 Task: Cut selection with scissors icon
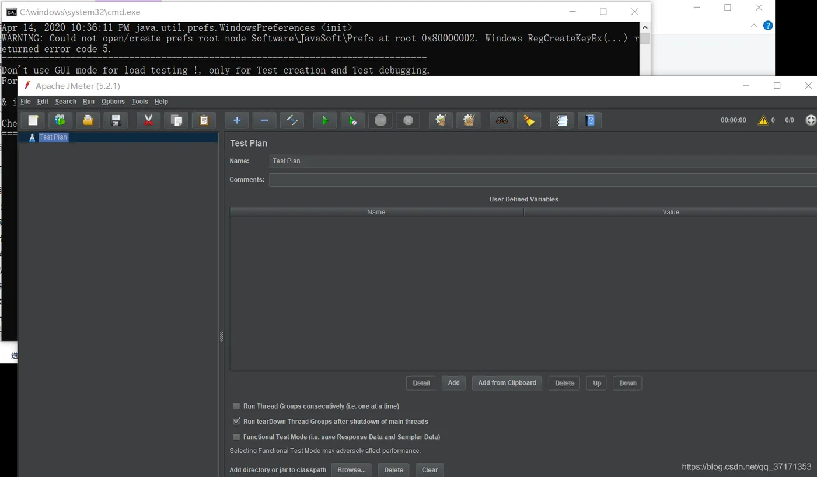click(148, 120)
